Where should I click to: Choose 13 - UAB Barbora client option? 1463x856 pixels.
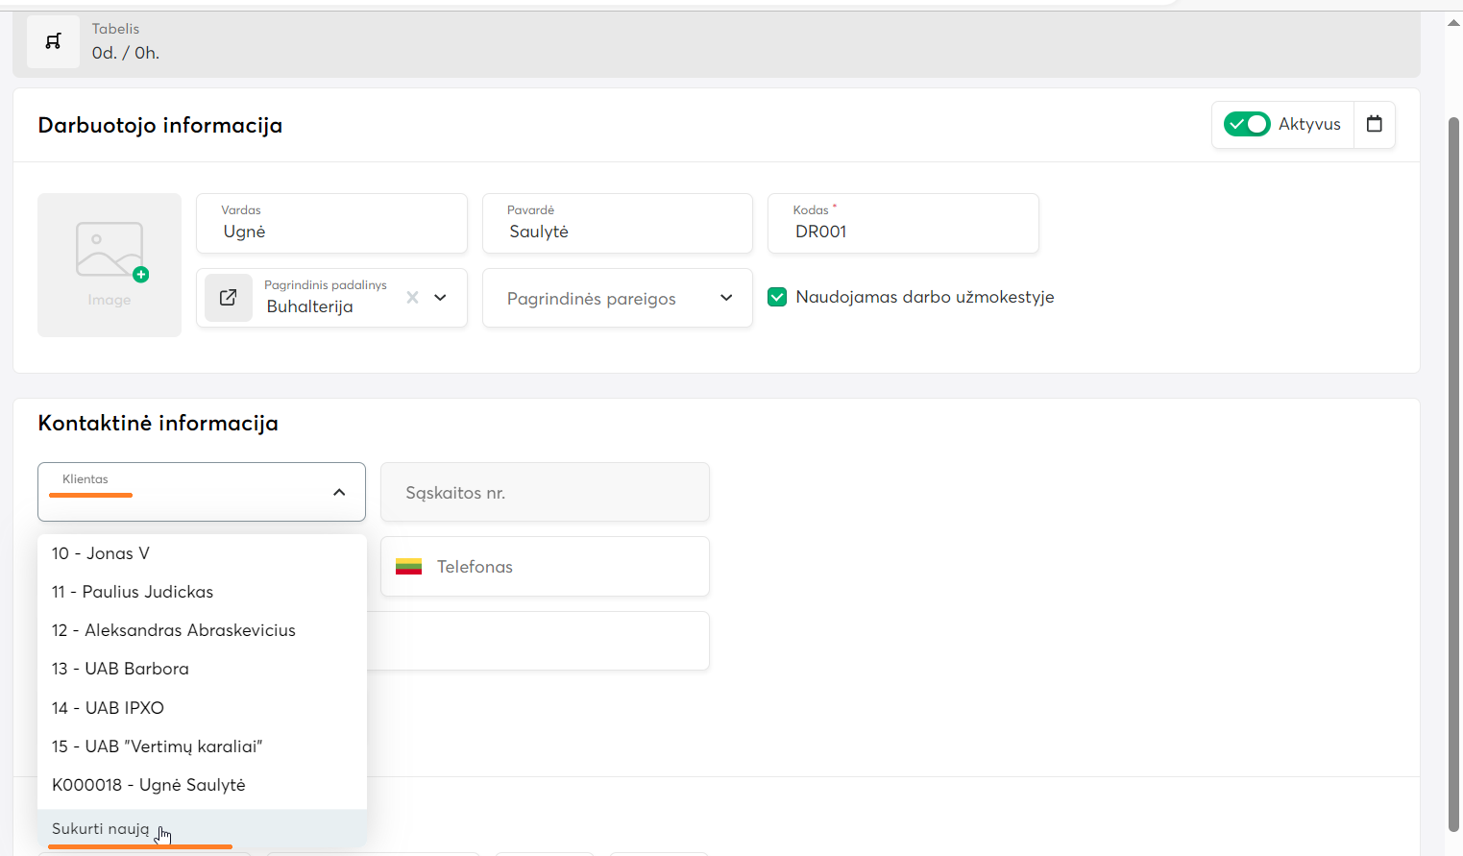pos(120,669)
